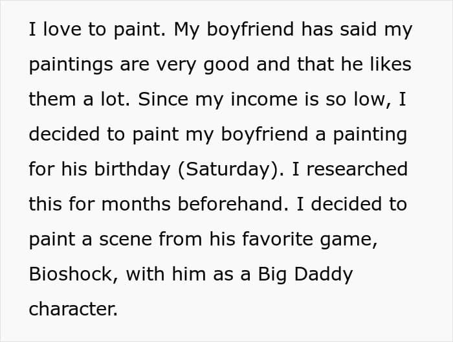Click the final word "character."
453x342 pixels.
click(73, 309)
